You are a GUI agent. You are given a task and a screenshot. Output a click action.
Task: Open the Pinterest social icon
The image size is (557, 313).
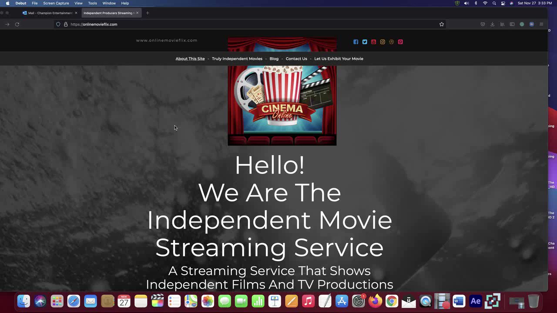point(400,42)
